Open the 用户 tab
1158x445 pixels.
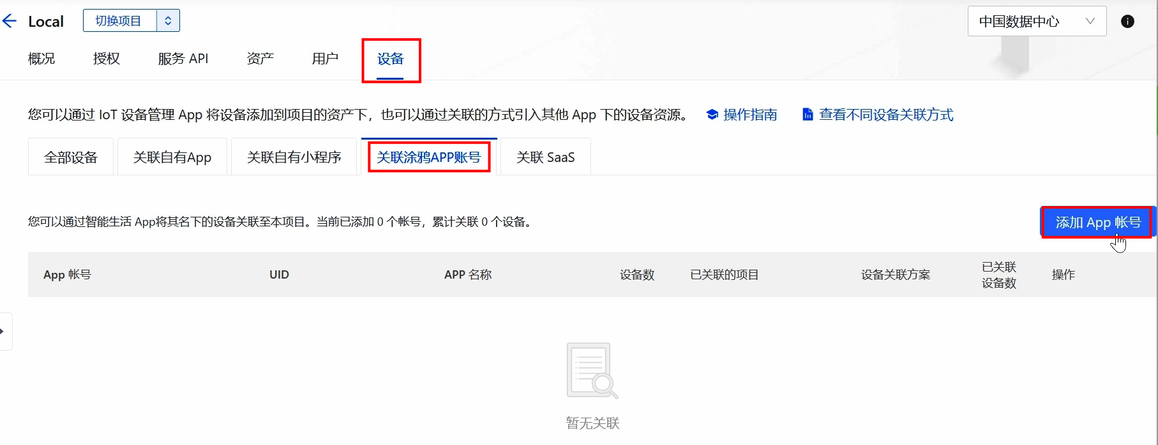(x=325, y=59)
